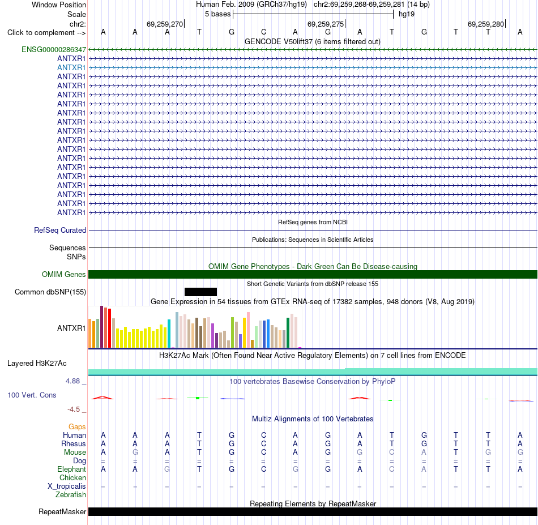Click the bright pink bar in the GTEx chart
The height and width of the screenshot is (525, 538).
coord(248,330)
